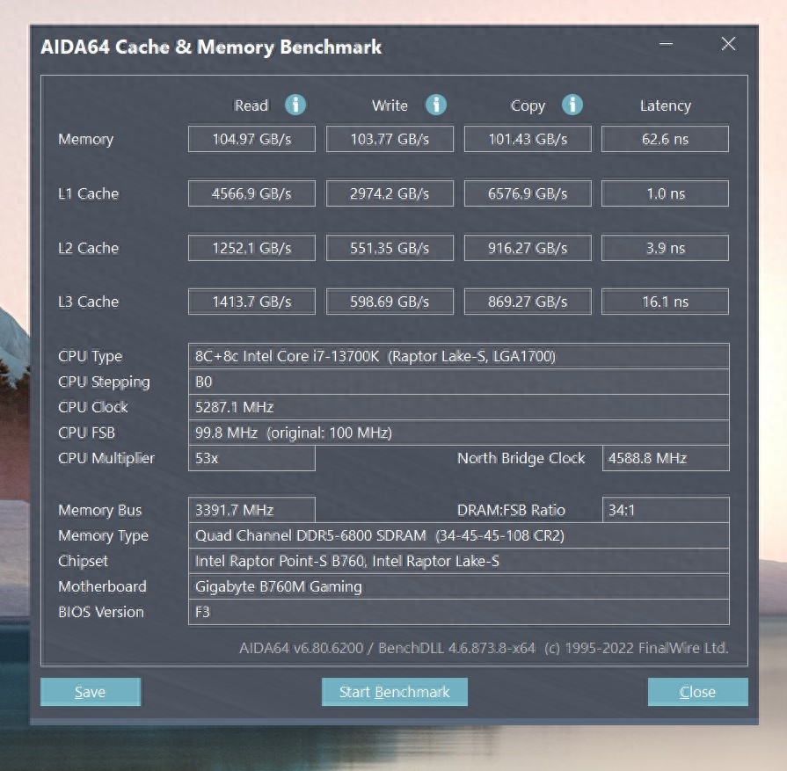Click CPU Multiplier field 53x
Screen dimensions: 787x771
click(252, 458)
